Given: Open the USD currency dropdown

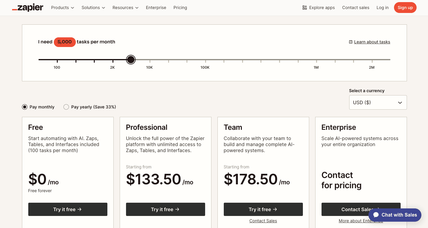Looking at the screenshot, I should click(378, 102).
